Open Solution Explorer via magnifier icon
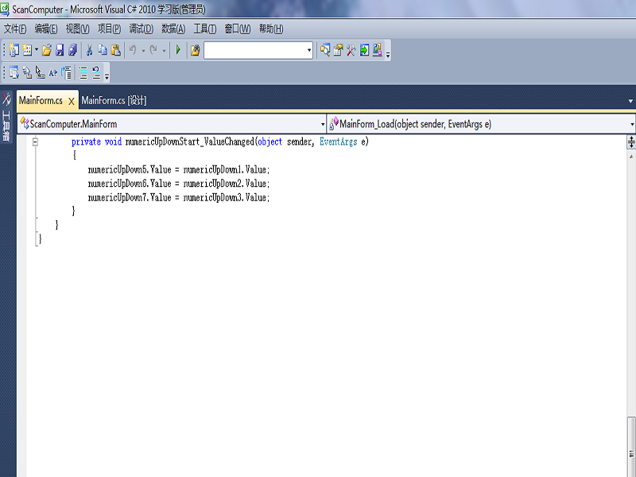The width and height of the screenshot is (636, 477). [x=325, y=50]
